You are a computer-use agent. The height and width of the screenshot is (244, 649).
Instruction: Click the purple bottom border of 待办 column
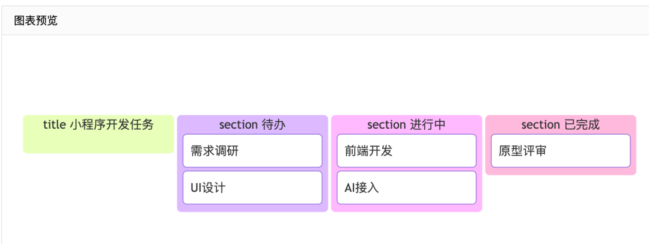click(x=252, y=209)
